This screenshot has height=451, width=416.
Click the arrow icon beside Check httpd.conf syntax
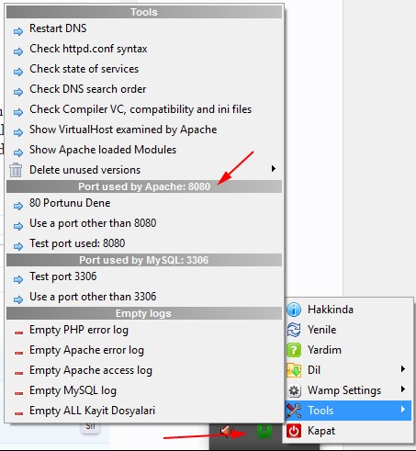click(18, 51)
